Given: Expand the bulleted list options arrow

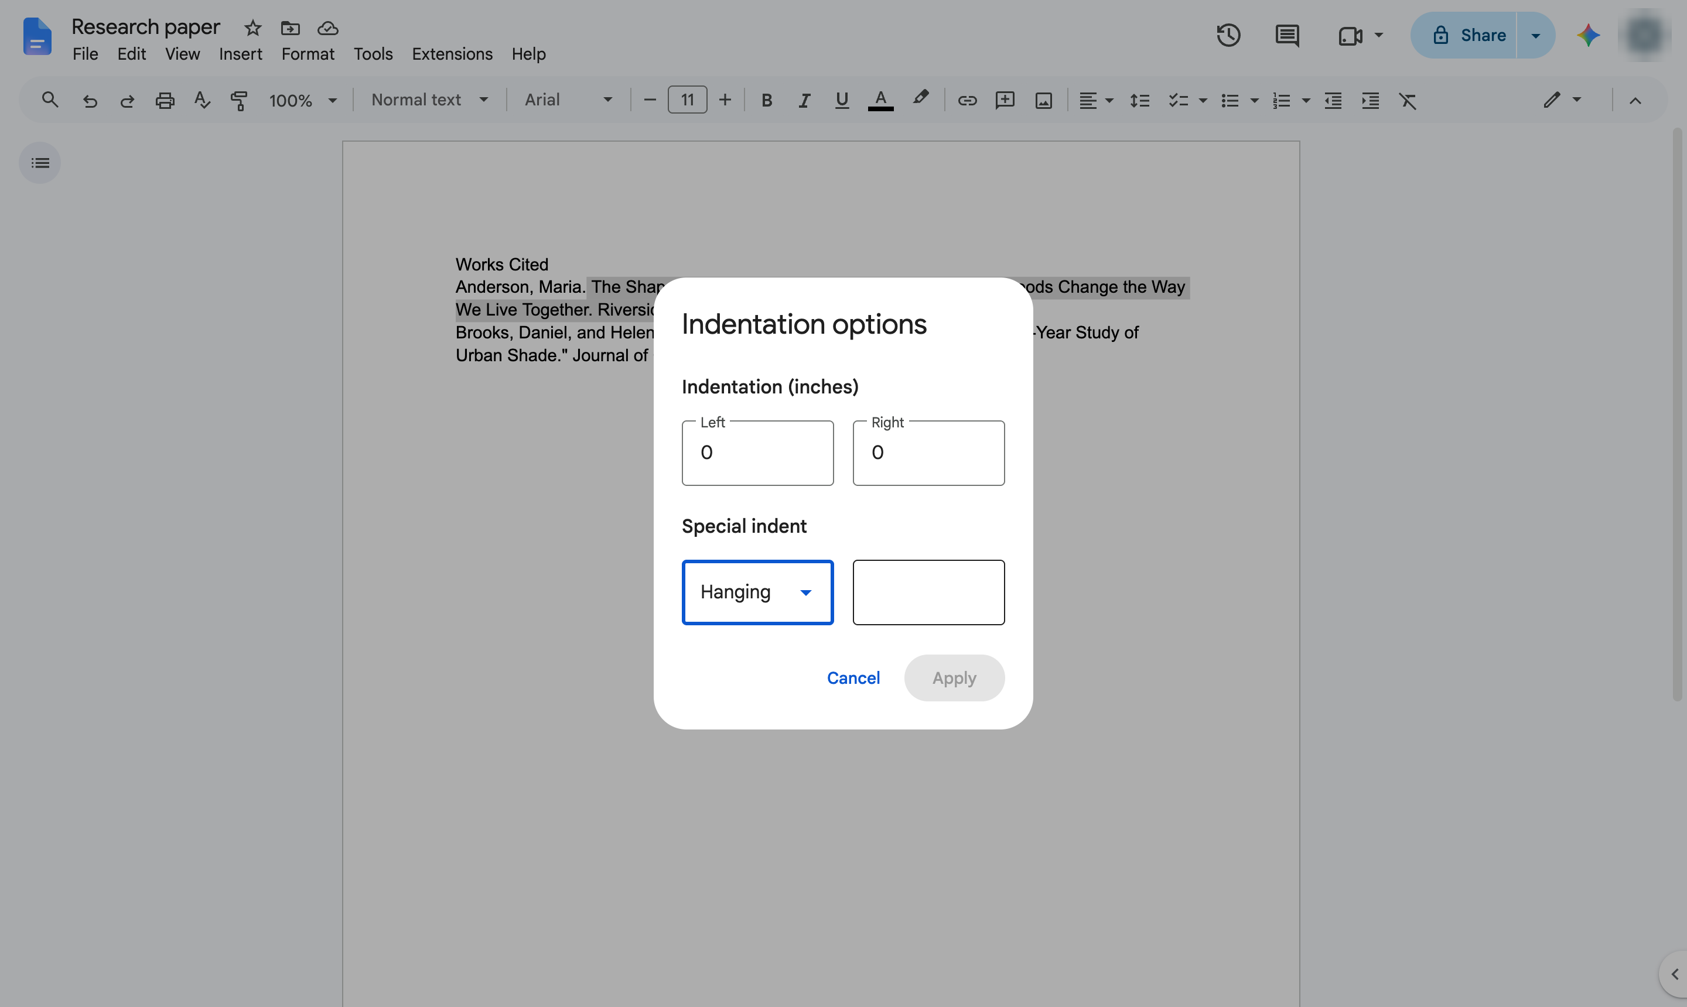Looking at the screenshot, I should click(1255, 101).
